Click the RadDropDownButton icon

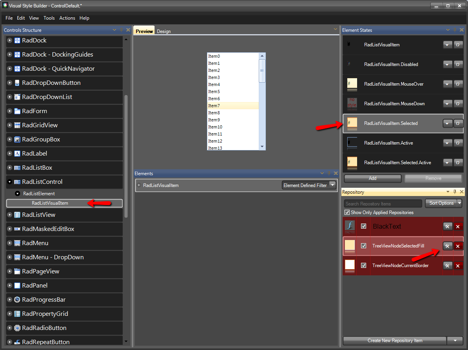tap(17, 83)
